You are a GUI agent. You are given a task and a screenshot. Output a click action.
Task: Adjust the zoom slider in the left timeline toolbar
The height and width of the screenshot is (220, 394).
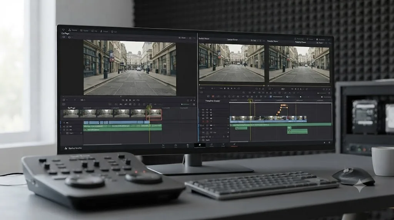(185, 104)
